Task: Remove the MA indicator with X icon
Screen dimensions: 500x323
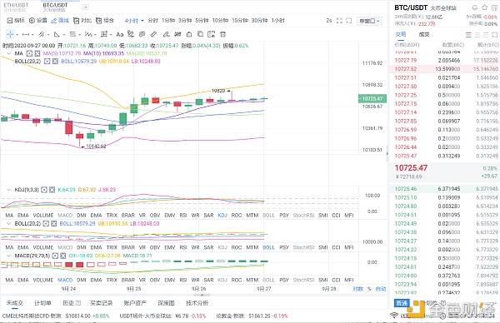Action: point(37,53)
